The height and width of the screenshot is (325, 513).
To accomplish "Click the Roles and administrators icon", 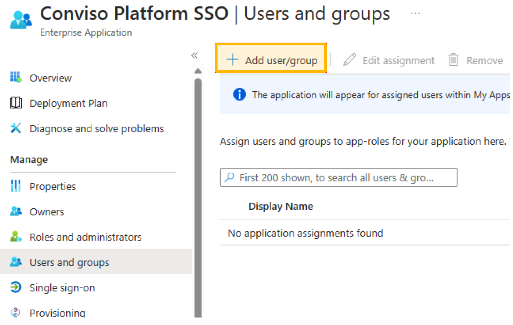I will (x=15, y=236).
